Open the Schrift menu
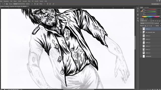The width and height of the screenshot is (161, 90). click(x=20, y=1)
